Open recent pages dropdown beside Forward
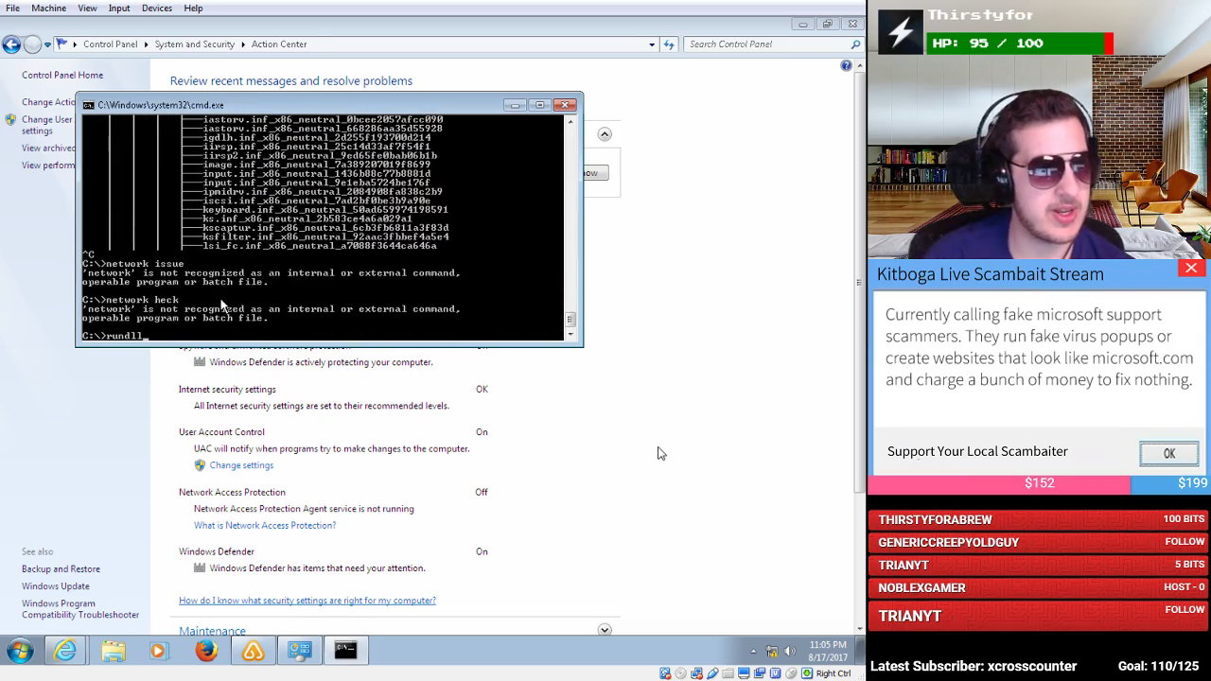This screenshot has height=681, width=1211. (48, 44)
